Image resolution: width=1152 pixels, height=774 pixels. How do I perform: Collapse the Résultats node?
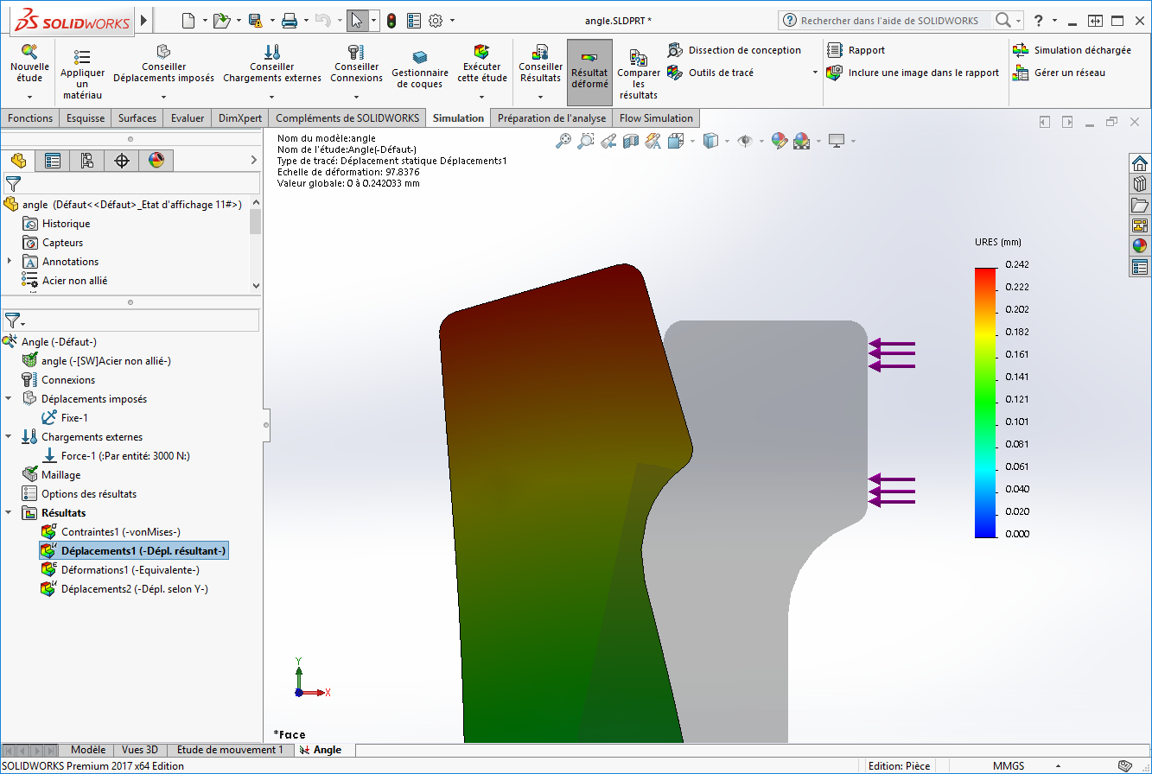9,512
